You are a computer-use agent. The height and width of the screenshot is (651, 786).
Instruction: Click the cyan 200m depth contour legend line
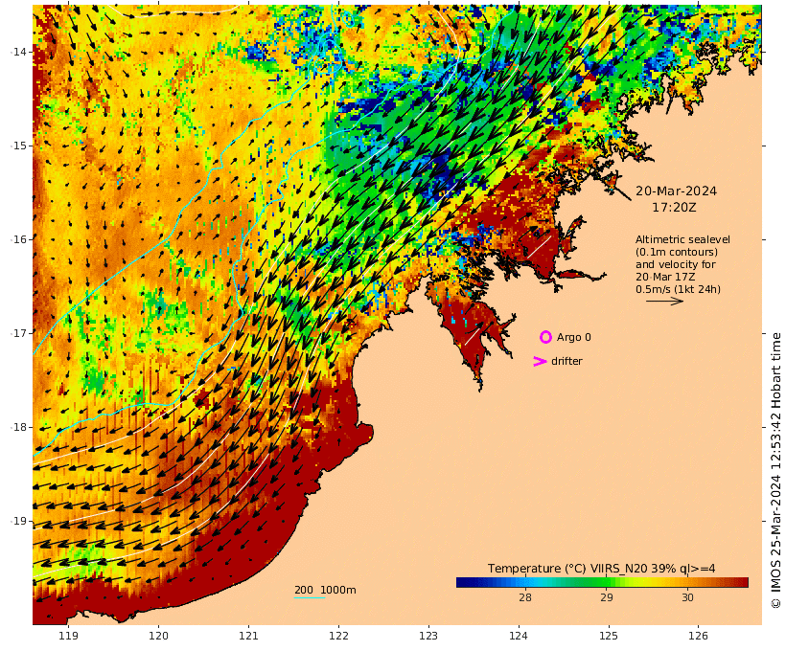tap(310, 597)
